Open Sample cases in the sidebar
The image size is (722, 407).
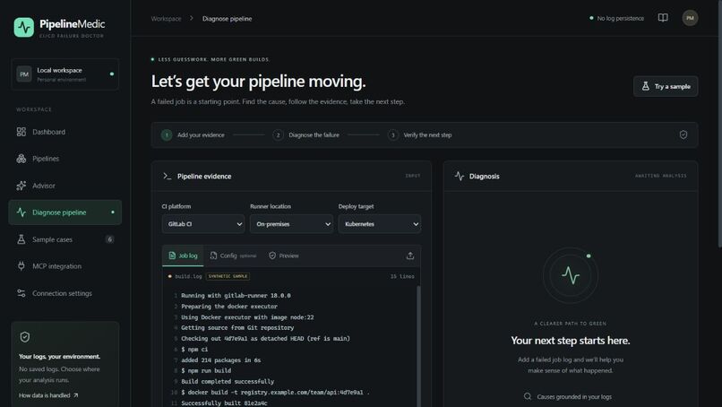(x=64, y=239)
